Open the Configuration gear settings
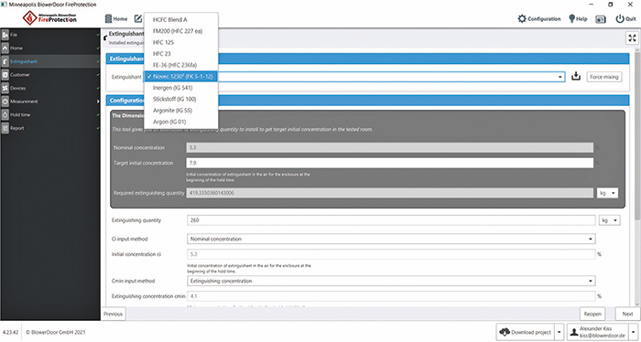The width and height of the screenshot is (641, 342). click(539, 19)
